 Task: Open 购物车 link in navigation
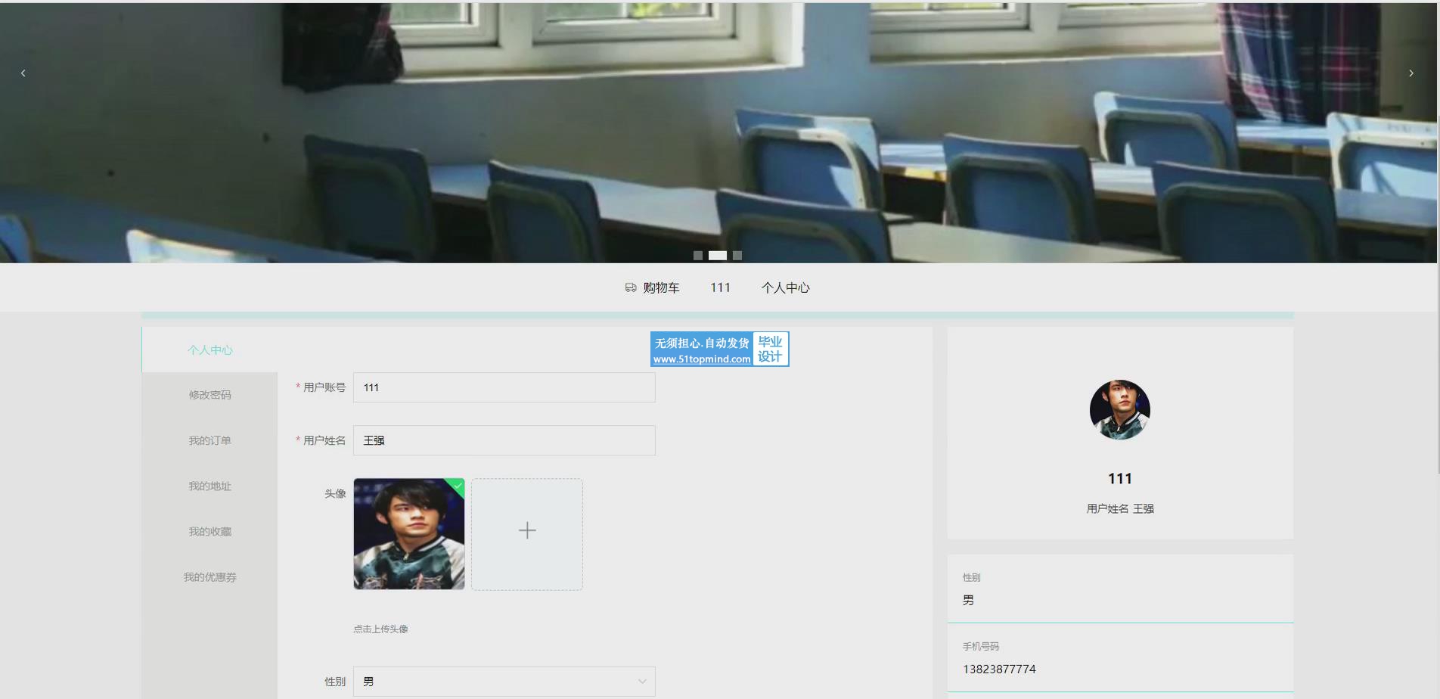click(x=661, y=287)
